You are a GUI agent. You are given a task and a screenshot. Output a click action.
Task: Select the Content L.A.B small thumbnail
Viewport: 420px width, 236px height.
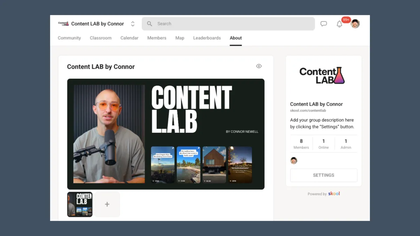[x=80, y=204]
